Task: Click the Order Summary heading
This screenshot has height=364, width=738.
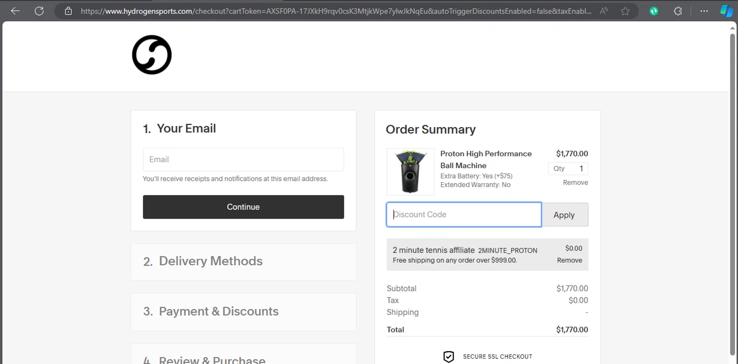Action: (430, 130)
